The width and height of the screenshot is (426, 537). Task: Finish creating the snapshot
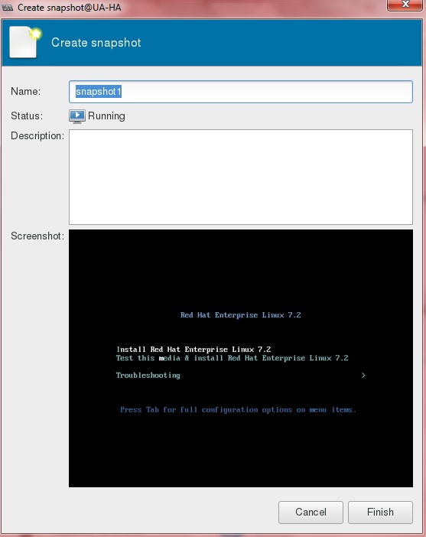click(x=380, y=513)
